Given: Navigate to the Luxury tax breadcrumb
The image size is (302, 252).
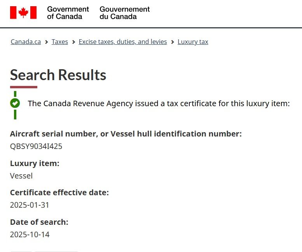Looking at the screenshot, I should 193,42.
